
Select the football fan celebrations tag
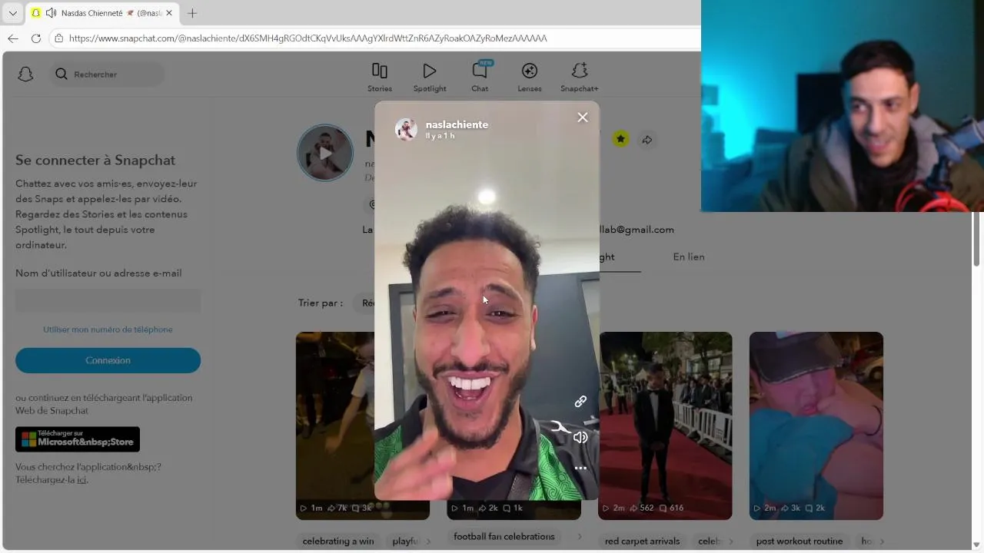(x=504, y=537)
